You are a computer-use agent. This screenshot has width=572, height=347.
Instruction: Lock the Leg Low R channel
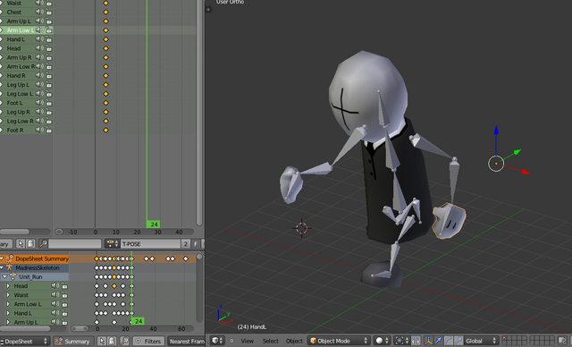49,121
